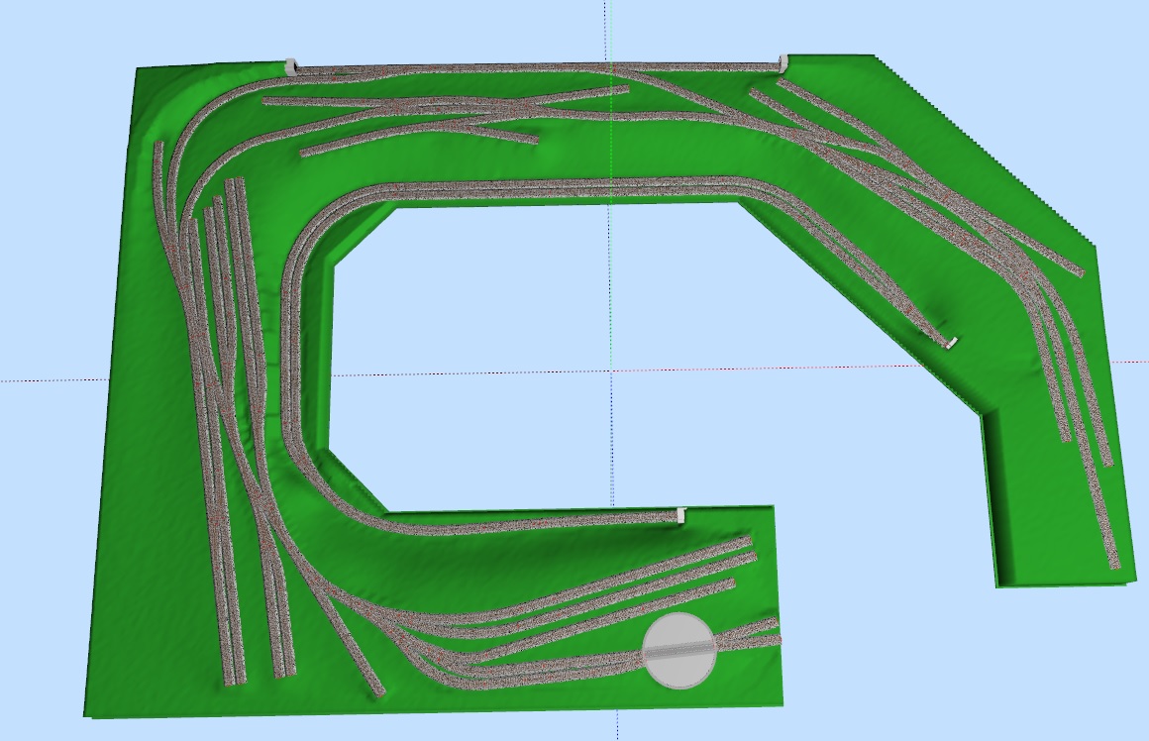This screenshot has height=741, width=1149.
Task: Click the top-right tunnel portal
Action: pyautogui.click(x=783, y=64)
